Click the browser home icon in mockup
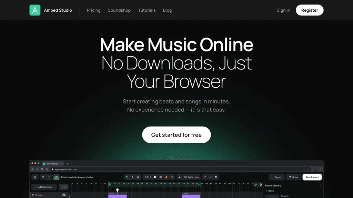This screenshot has height=198, width=353. pyautogui.click(x=47, y=169)
